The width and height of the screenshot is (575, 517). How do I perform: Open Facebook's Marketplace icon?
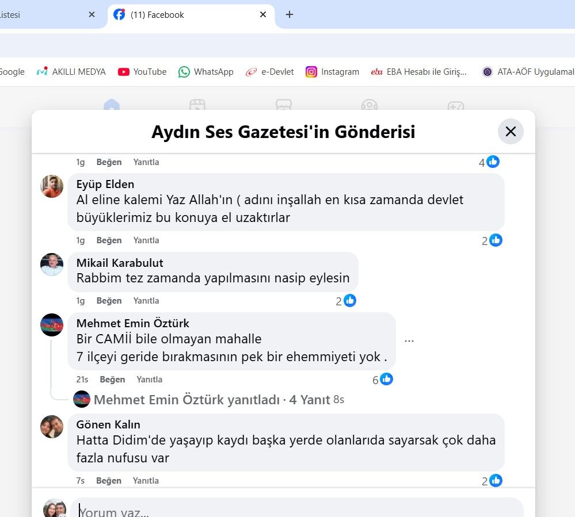[283, 105]
